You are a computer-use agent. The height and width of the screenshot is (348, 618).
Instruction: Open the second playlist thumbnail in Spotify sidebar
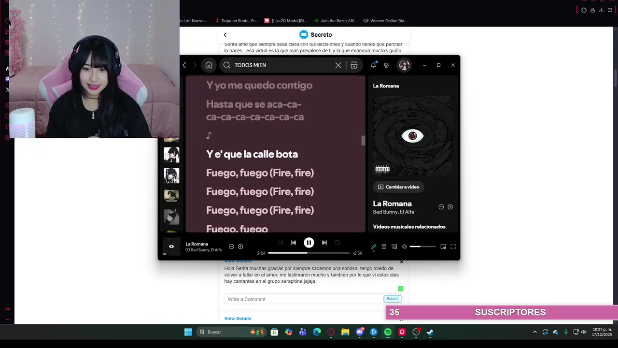(x=171, y=175)
